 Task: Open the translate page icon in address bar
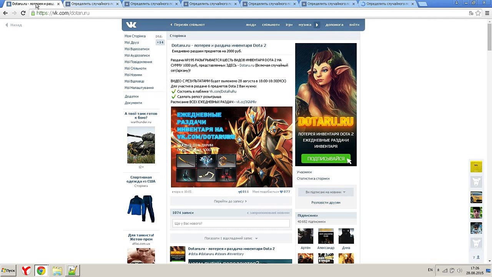coord(471,13)
